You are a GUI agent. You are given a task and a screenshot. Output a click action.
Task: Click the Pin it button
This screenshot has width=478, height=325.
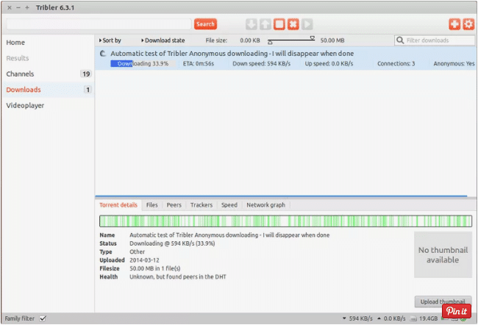457,311
